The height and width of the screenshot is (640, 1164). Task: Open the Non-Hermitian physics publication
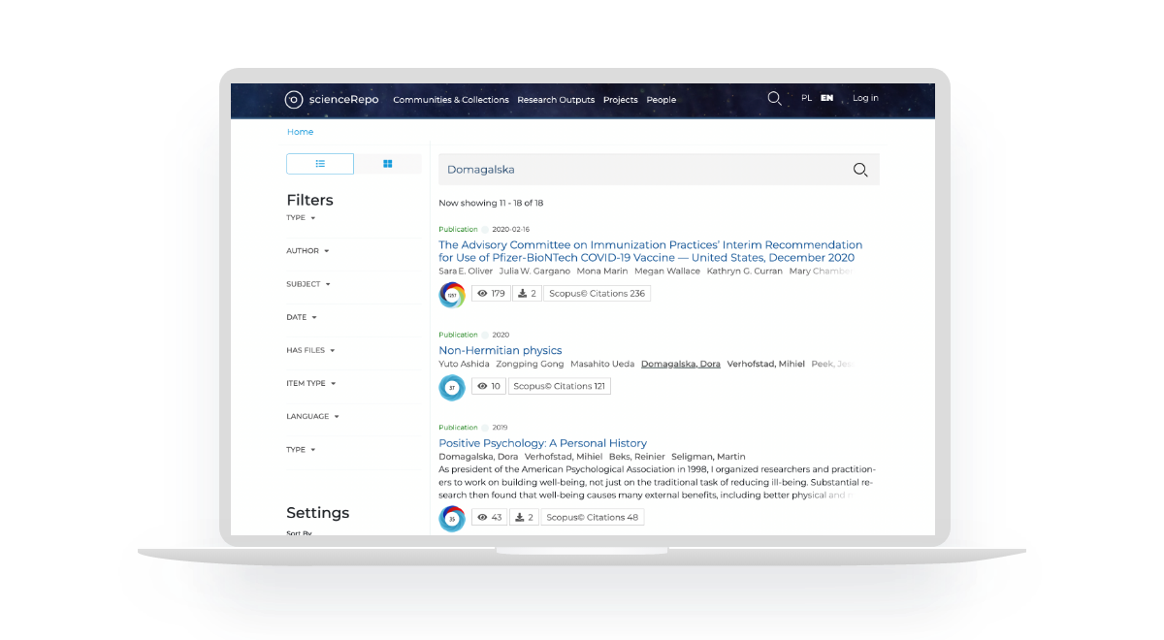coord(500,350)
